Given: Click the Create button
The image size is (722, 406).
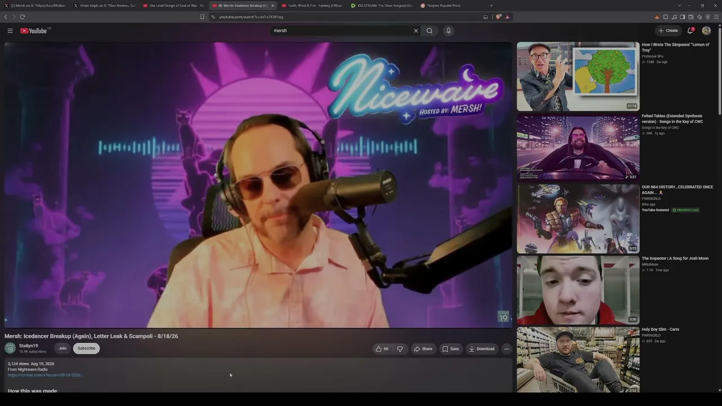Looking at the screenshot, I should 668,30.
